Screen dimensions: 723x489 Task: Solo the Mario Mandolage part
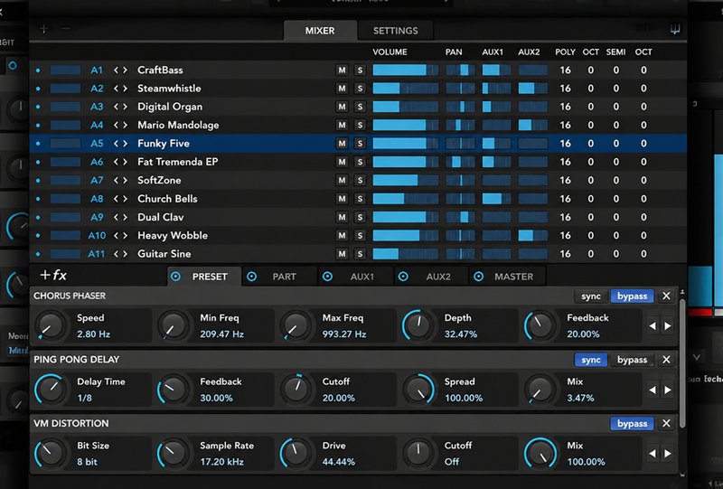(x=360, y=126)
